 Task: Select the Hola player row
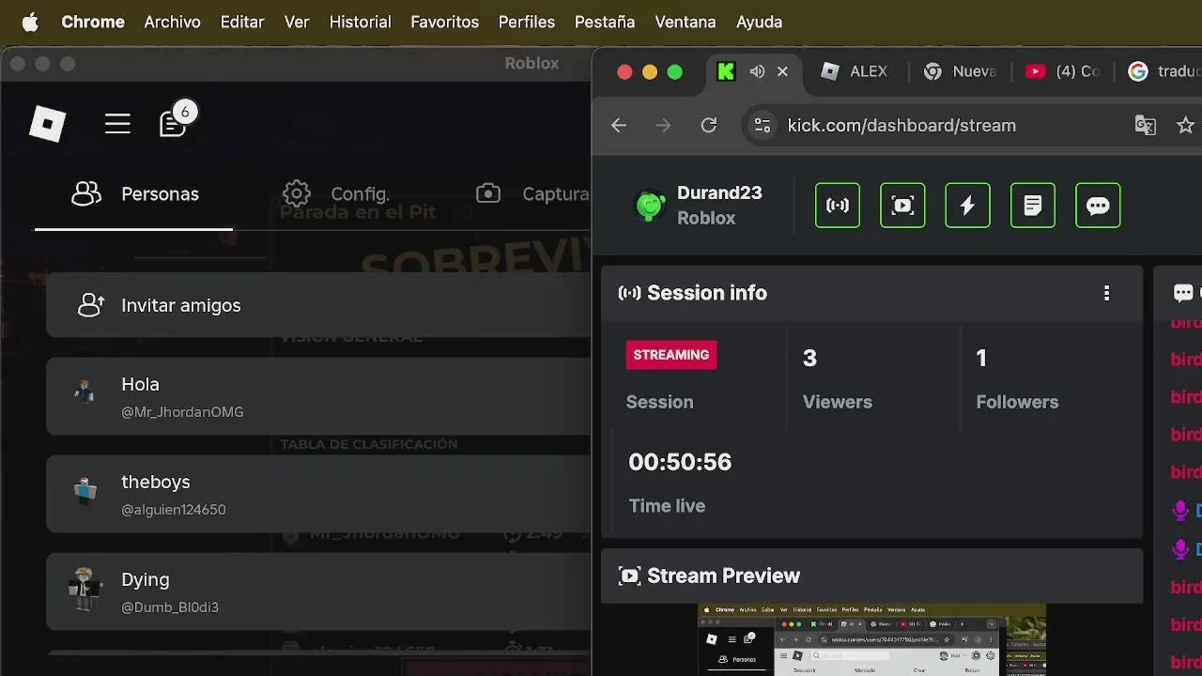[x=319, y=396]
